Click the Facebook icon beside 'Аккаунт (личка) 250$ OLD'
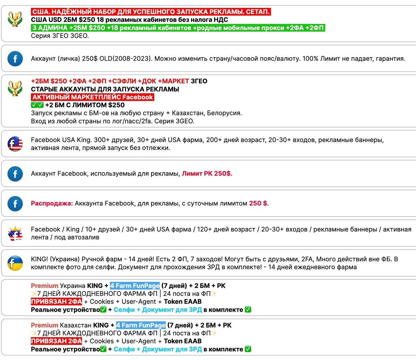Viewport: 416px width, 360px height. (x=15, y=59)
